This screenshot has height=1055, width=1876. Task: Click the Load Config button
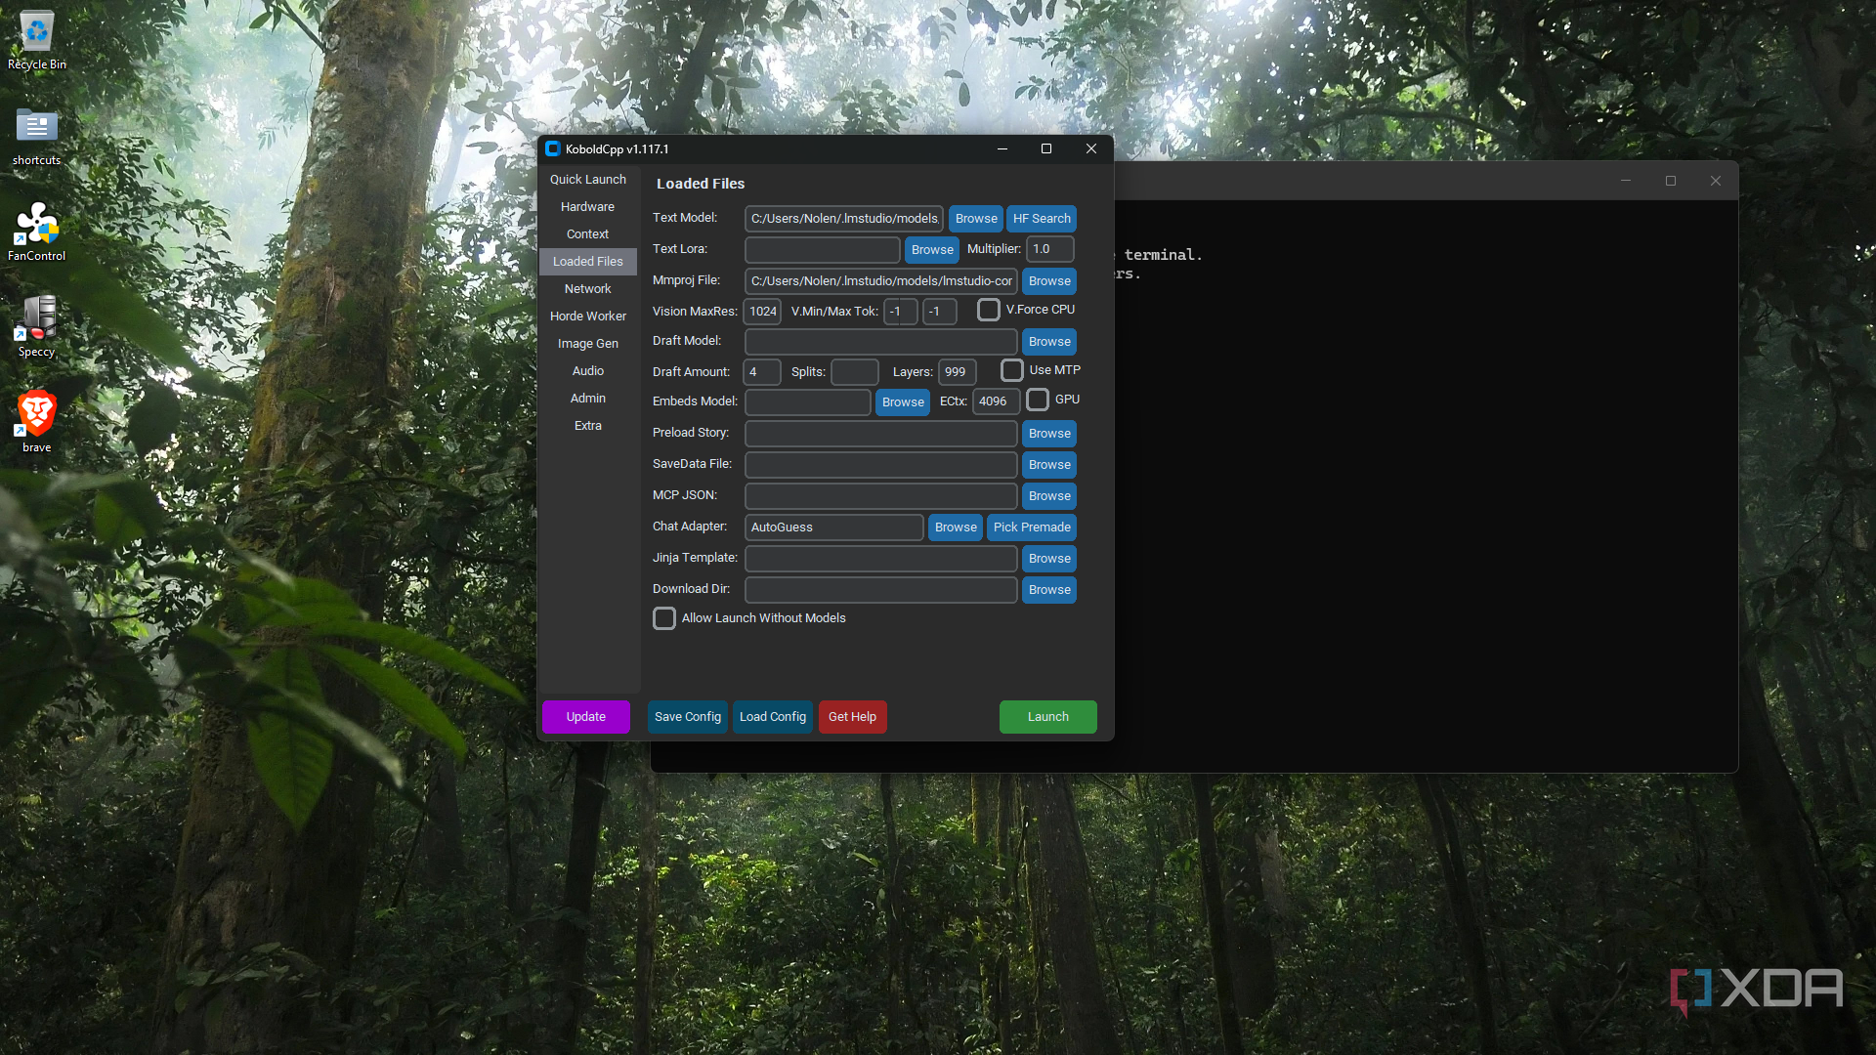click(773, 717)
